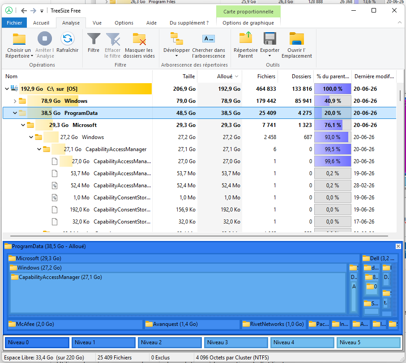
Task: Select the 27,0 Go CapabilityAccessMana... file row
Action: 199,161
